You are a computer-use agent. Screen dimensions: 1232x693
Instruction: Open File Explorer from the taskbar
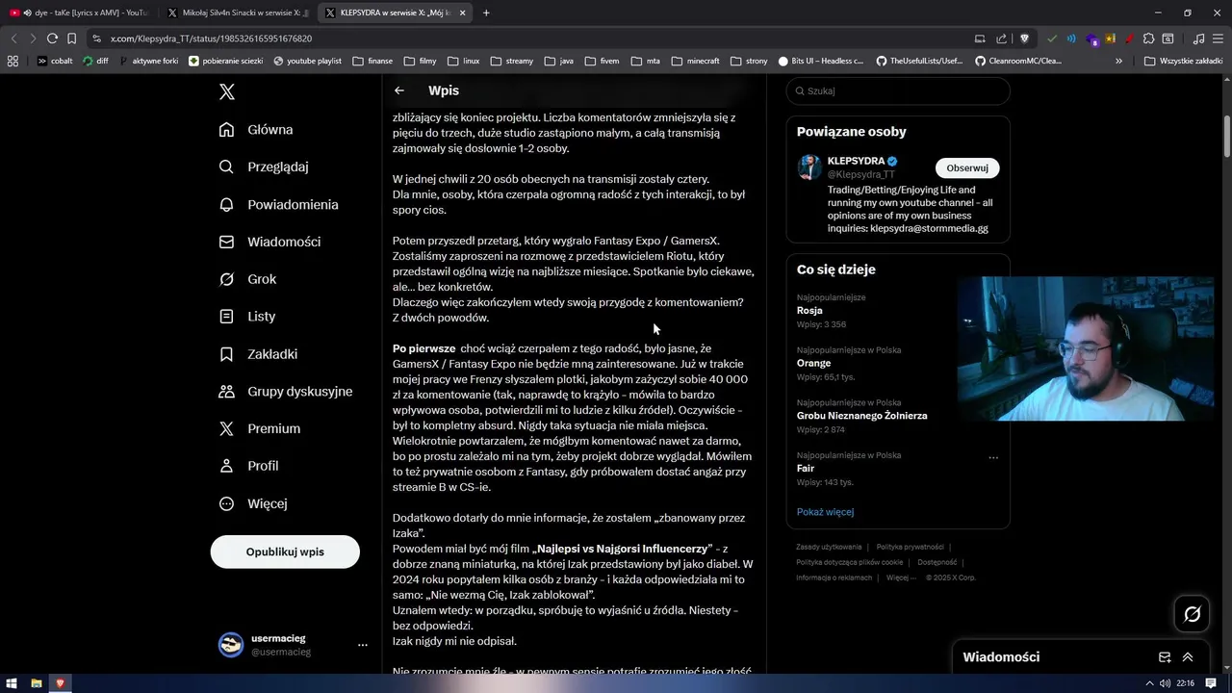[36, 683]
